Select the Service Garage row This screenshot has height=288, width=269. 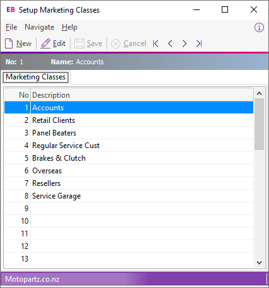[129, 196]
